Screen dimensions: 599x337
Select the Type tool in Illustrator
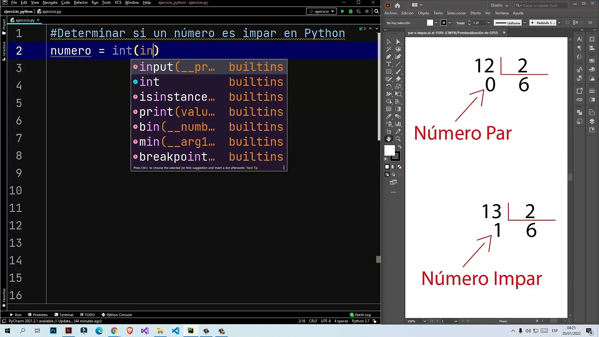pos(389,64)
